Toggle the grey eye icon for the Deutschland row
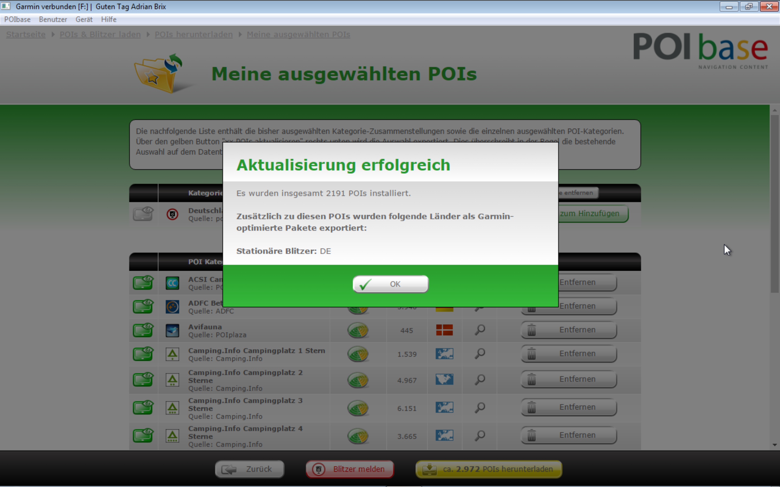 (143, 214)
